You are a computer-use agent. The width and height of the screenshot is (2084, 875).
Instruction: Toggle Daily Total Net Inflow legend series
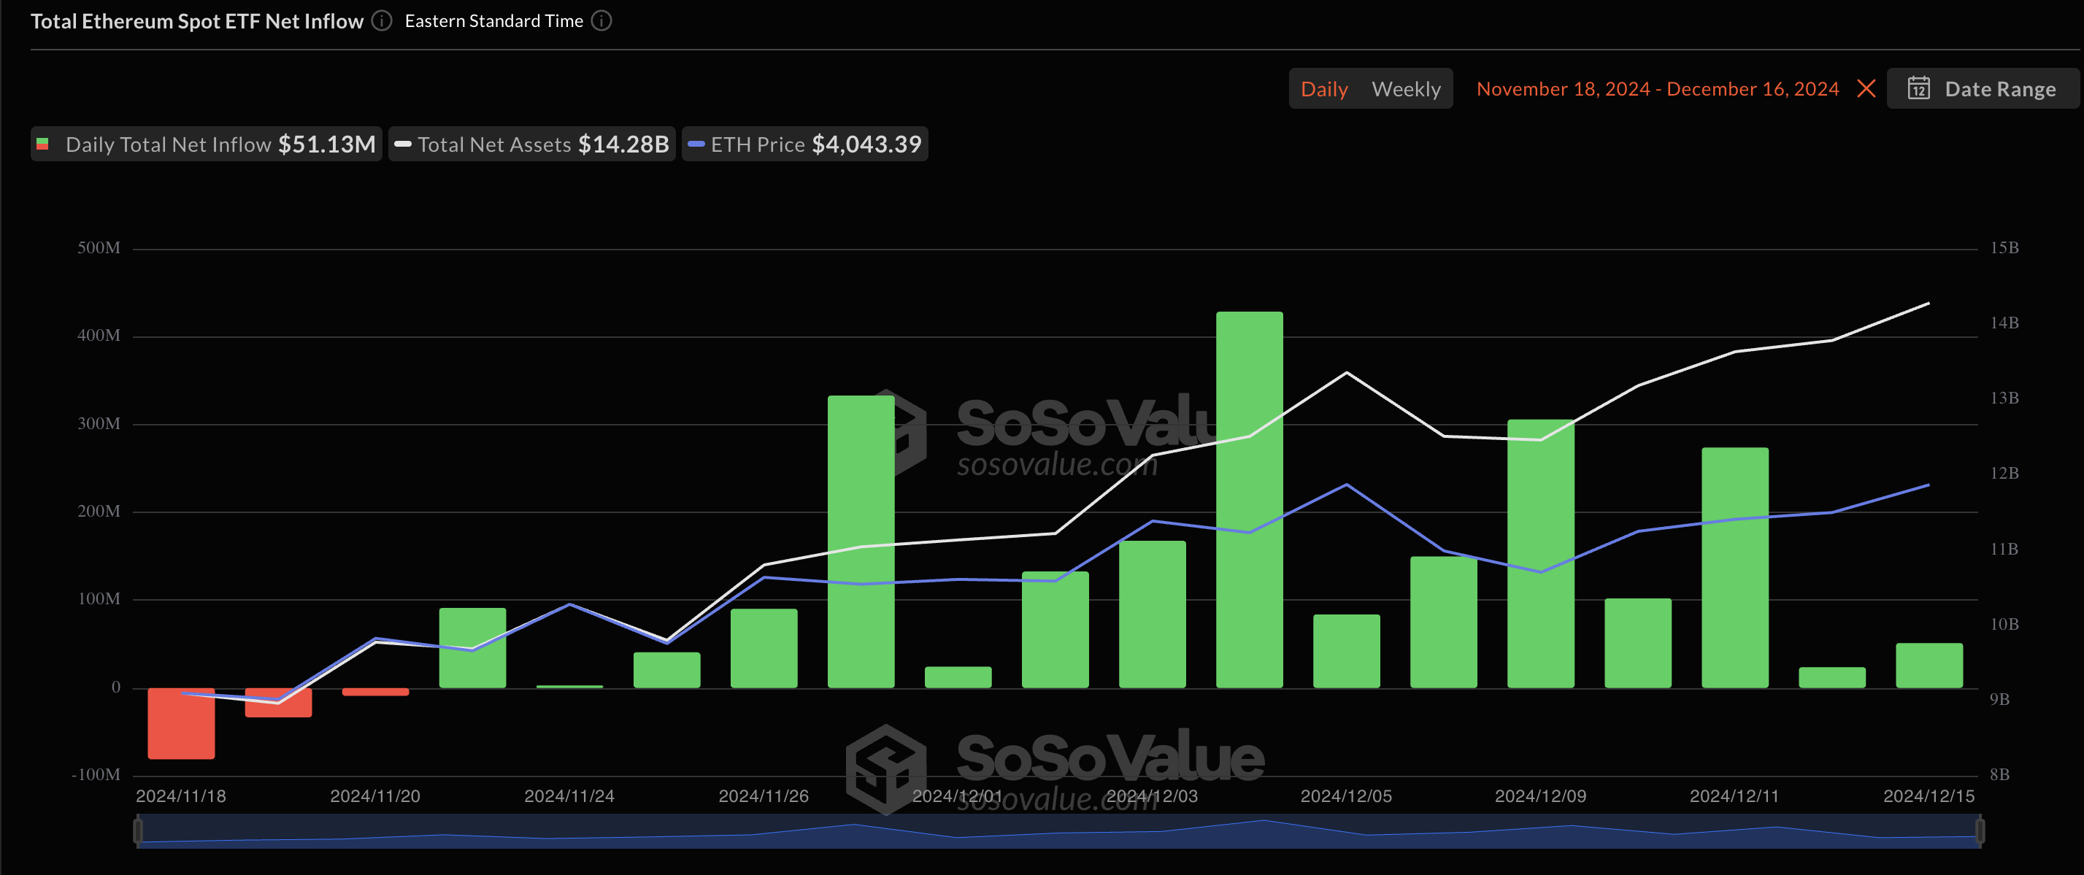coord(207,144)
